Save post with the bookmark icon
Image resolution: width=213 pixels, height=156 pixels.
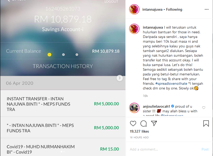[206, 123]
